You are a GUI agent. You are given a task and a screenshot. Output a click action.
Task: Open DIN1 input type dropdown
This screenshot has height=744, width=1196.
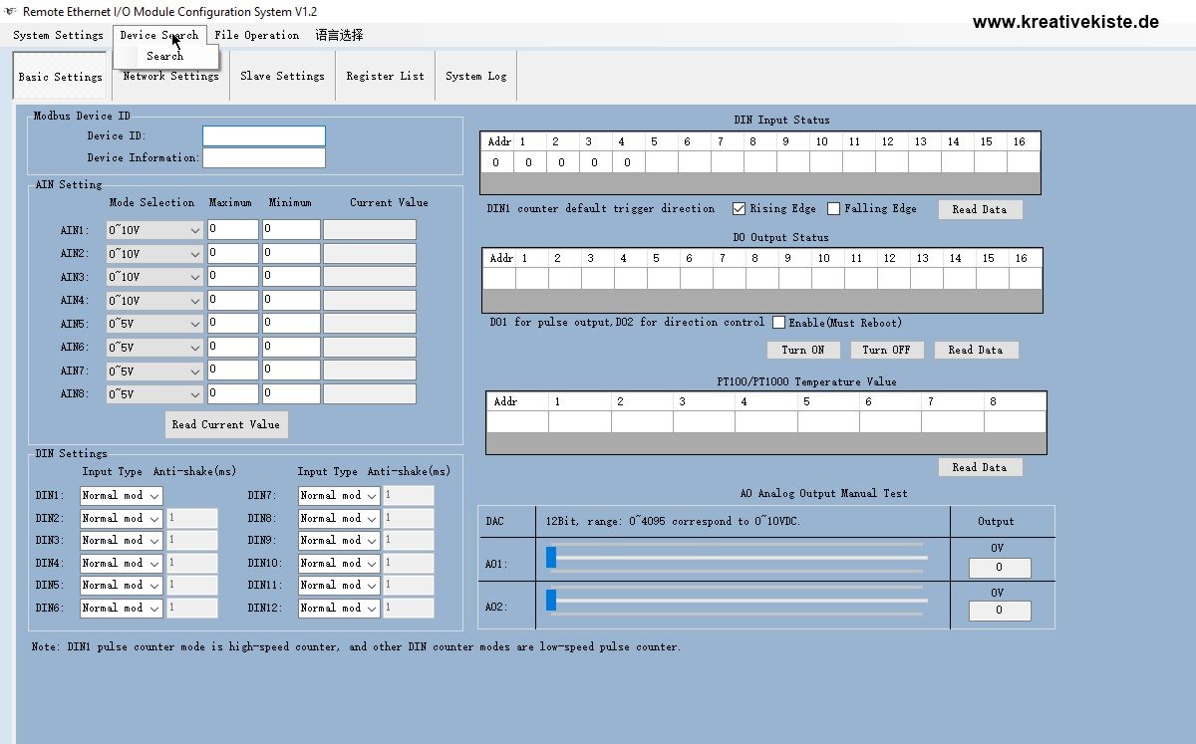pyautogui.click(x=121, y=495)
